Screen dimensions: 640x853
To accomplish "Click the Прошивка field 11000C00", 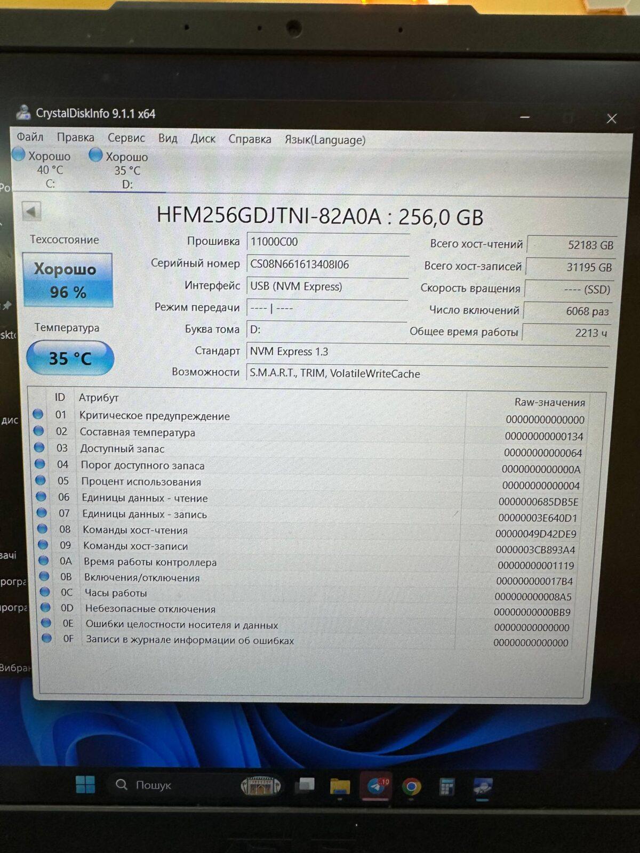I will pyautogui.click(x=327, y=242).
